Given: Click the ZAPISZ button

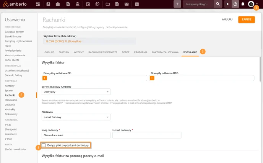Looking at the screenshot, I should (247, 20).
